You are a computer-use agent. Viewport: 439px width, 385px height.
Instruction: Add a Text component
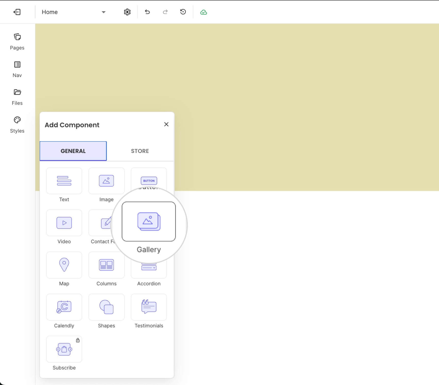[x=64, y=181]
